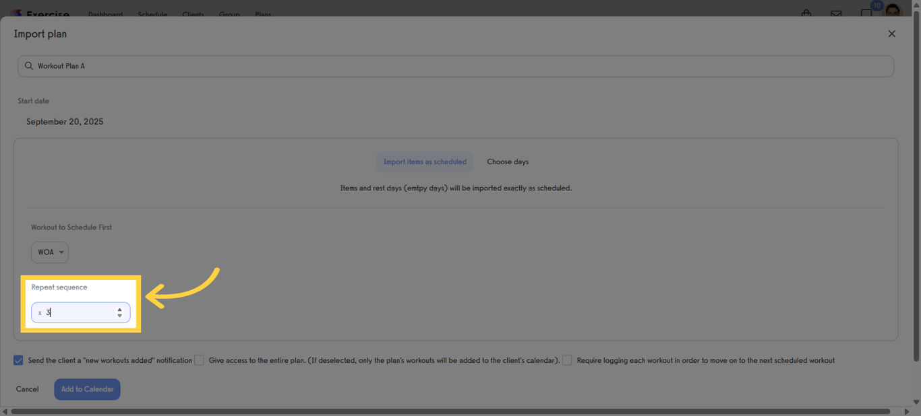Click the 'Workout to Schedule First' label
This screenshot has height=416, width=921.
coord(71,228)
